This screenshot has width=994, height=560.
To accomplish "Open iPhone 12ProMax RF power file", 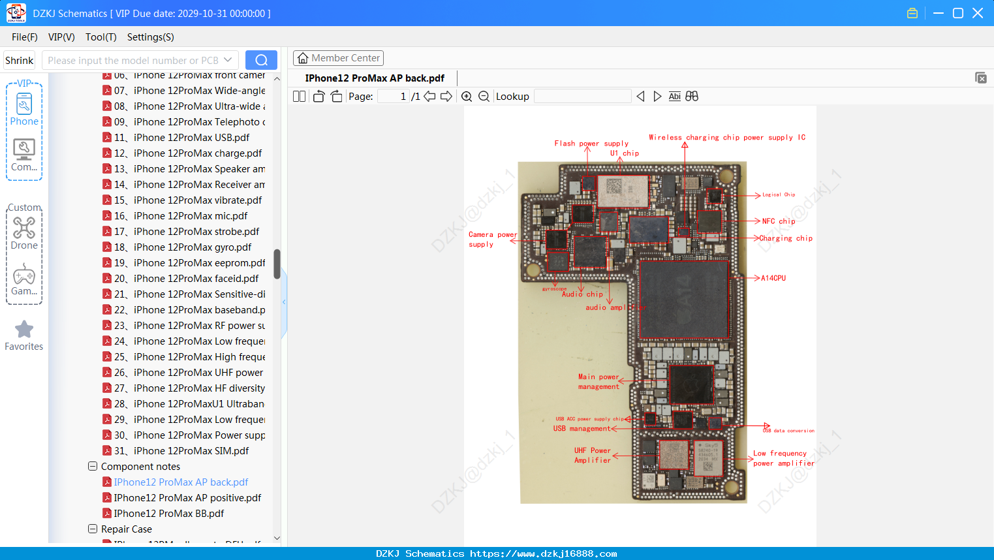I will [x=184, y=326].
